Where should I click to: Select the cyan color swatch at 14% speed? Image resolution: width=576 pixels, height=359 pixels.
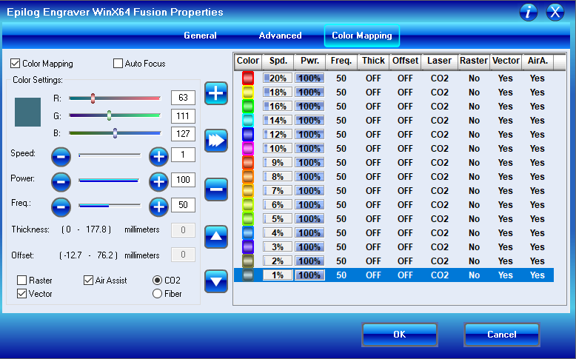tap(248, 121)
